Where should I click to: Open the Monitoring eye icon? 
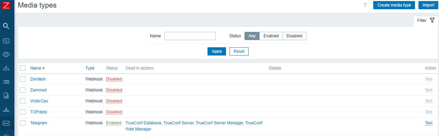coord(6,54)
